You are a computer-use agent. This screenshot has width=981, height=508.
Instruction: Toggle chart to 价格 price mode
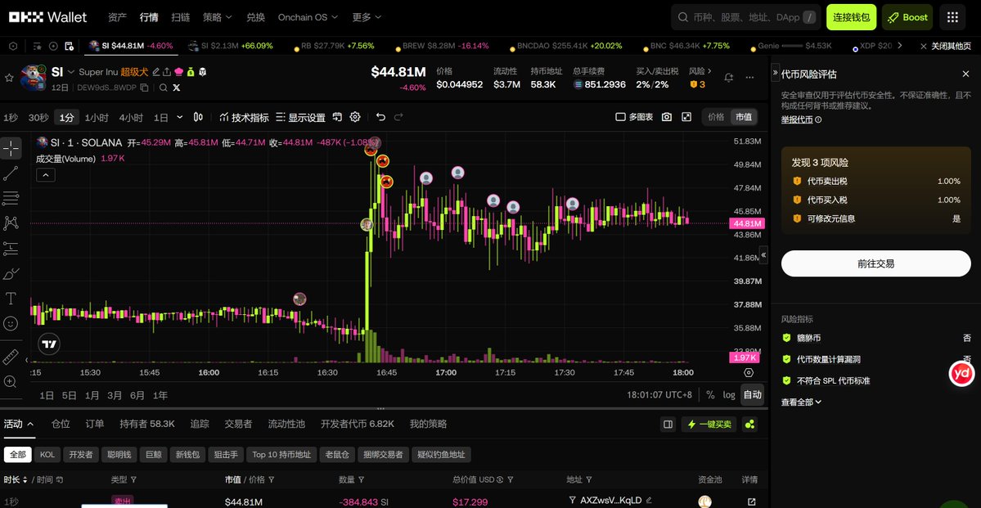[716, 117]
